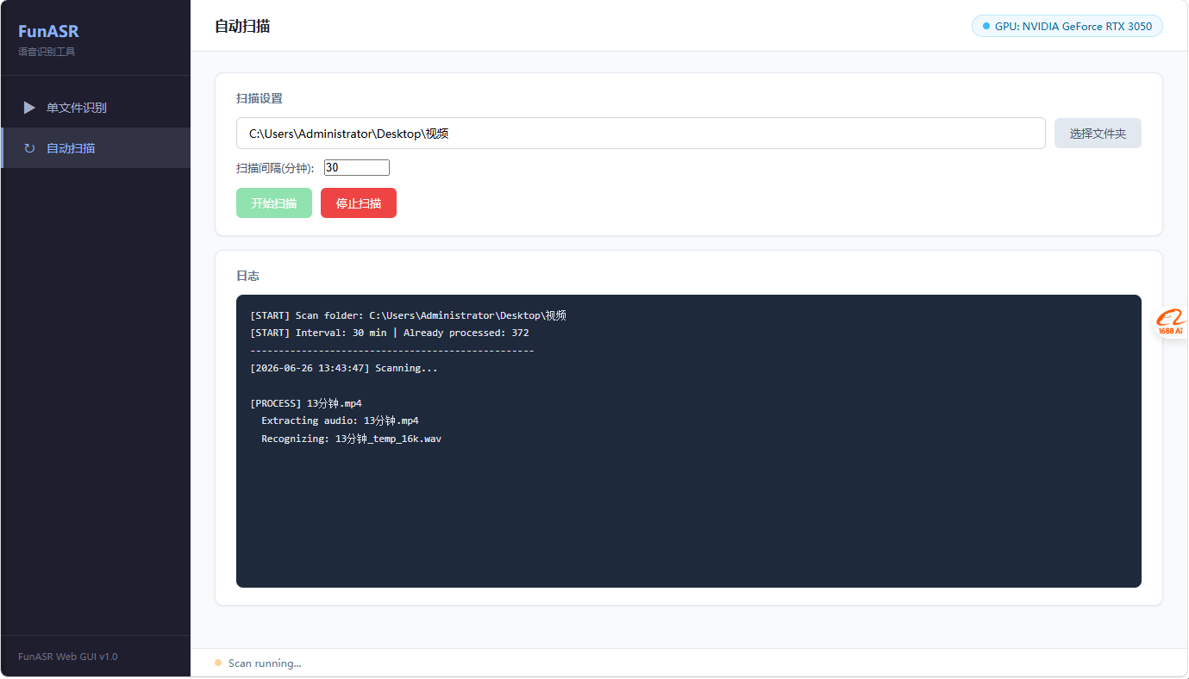
Task: Click the 自动扫描 page heading
Action: coord(242,27)
